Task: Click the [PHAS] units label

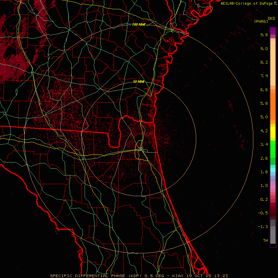Action: pos(261,21)
